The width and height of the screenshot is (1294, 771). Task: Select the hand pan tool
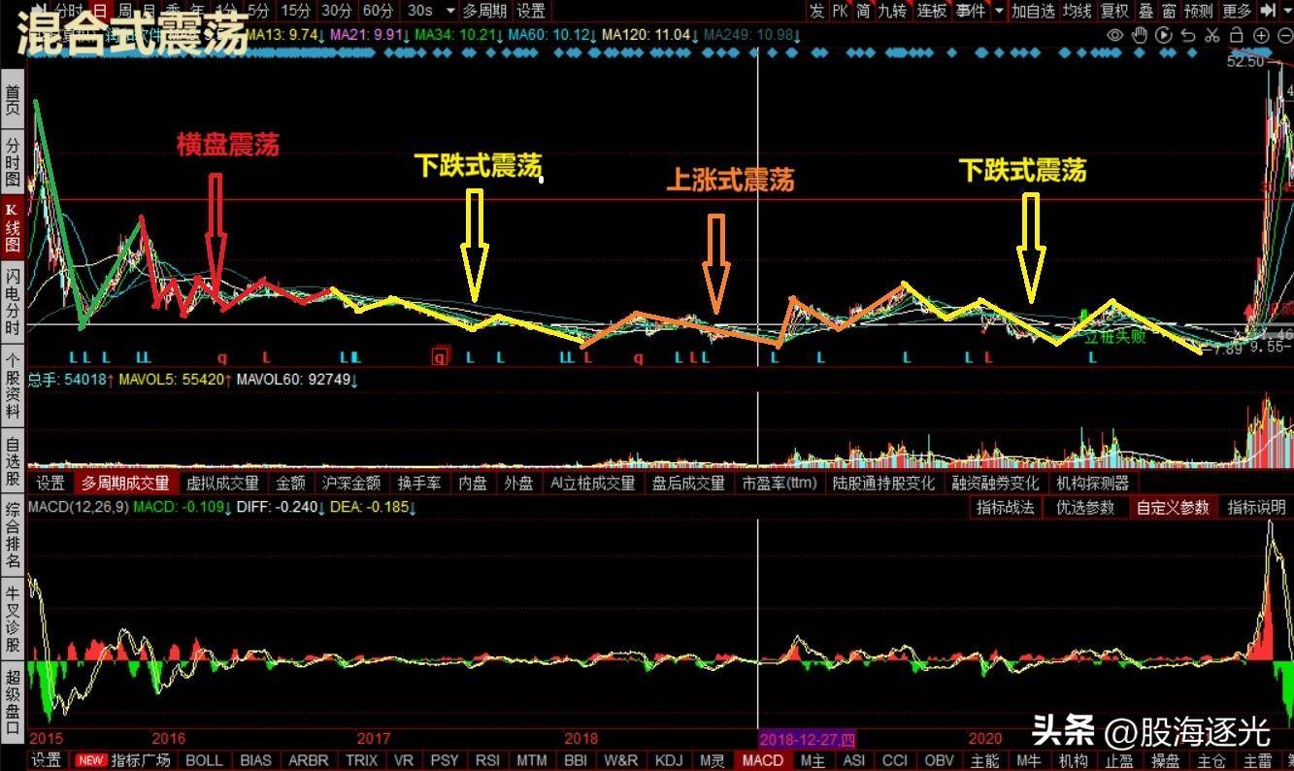(x=1139, y=35)
